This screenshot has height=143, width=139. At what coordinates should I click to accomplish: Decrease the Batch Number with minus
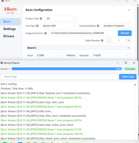(108, 41)
